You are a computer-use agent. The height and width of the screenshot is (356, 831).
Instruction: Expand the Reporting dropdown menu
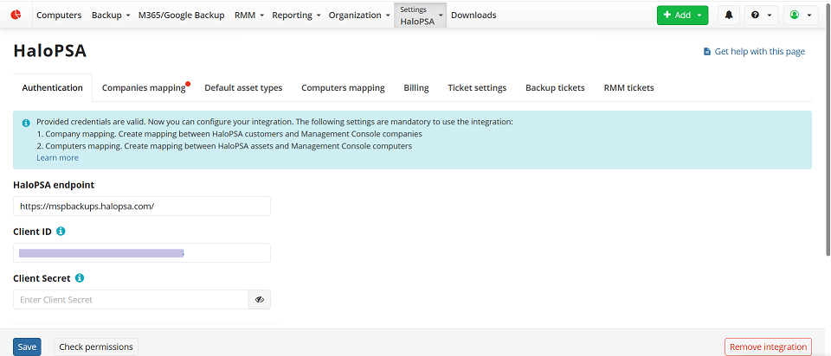click(295, 16)
